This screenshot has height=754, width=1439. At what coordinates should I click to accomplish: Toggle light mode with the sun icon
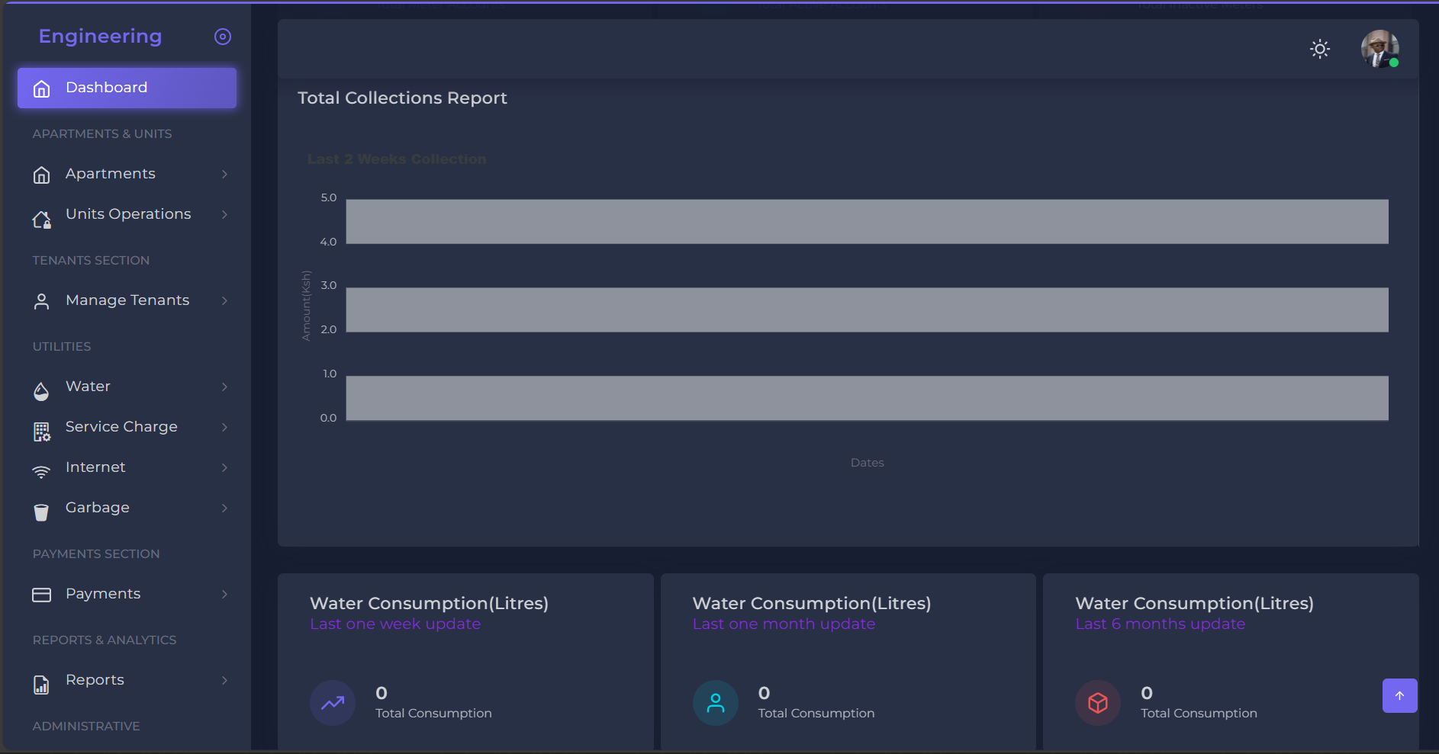[x=1320, y=49]
